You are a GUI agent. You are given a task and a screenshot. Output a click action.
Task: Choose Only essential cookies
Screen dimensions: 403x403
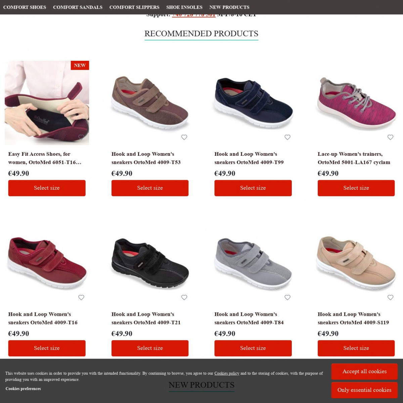coord(364,390)
